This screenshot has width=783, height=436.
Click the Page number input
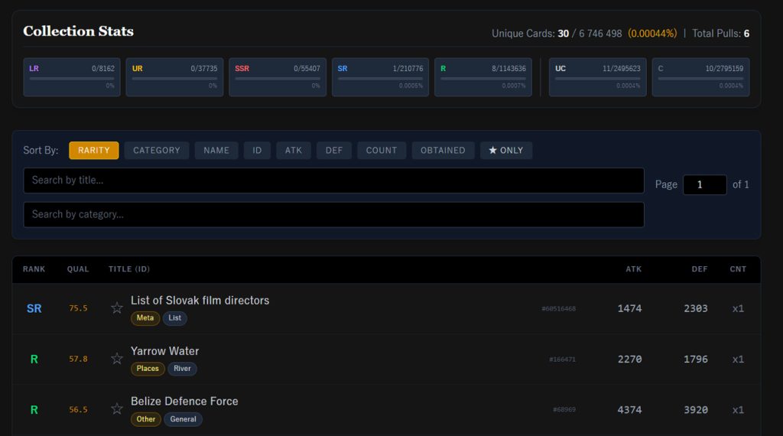coord(704,184)
